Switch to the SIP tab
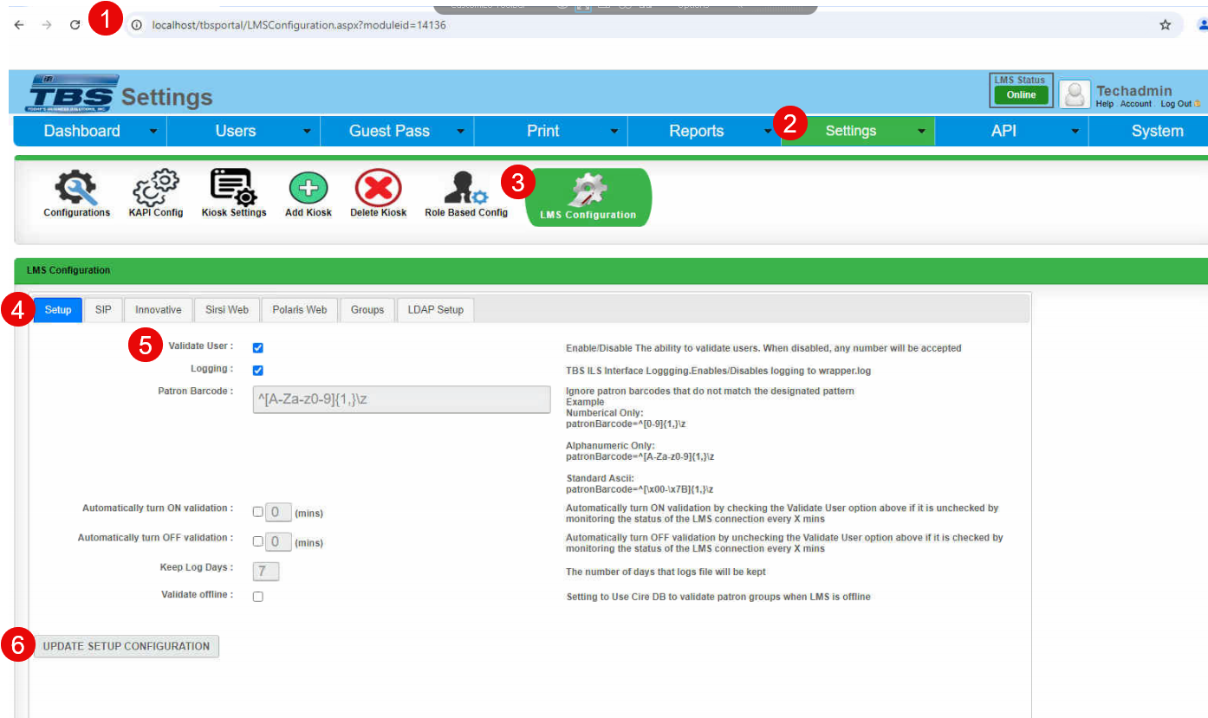Screen dimensions: 1208x718 [103, 310]
